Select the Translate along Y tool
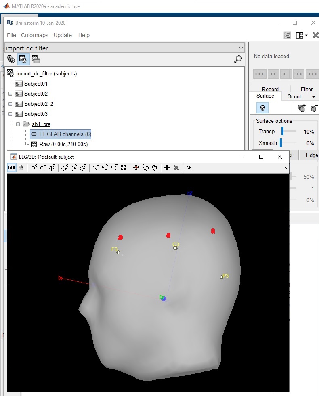319x396 pixels. (x=43, y=168)
